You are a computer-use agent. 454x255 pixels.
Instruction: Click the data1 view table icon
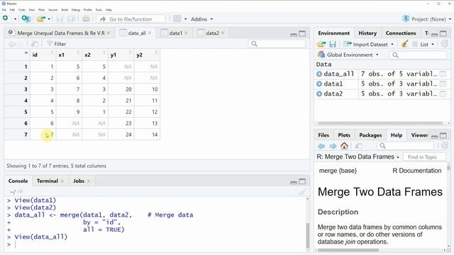click(443, 84)
